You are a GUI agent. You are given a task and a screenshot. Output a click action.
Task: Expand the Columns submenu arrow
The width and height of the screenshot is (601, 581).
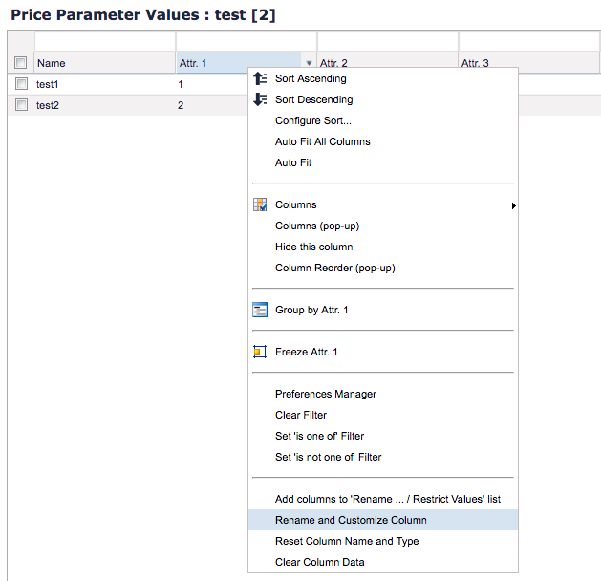click(514, 205)
